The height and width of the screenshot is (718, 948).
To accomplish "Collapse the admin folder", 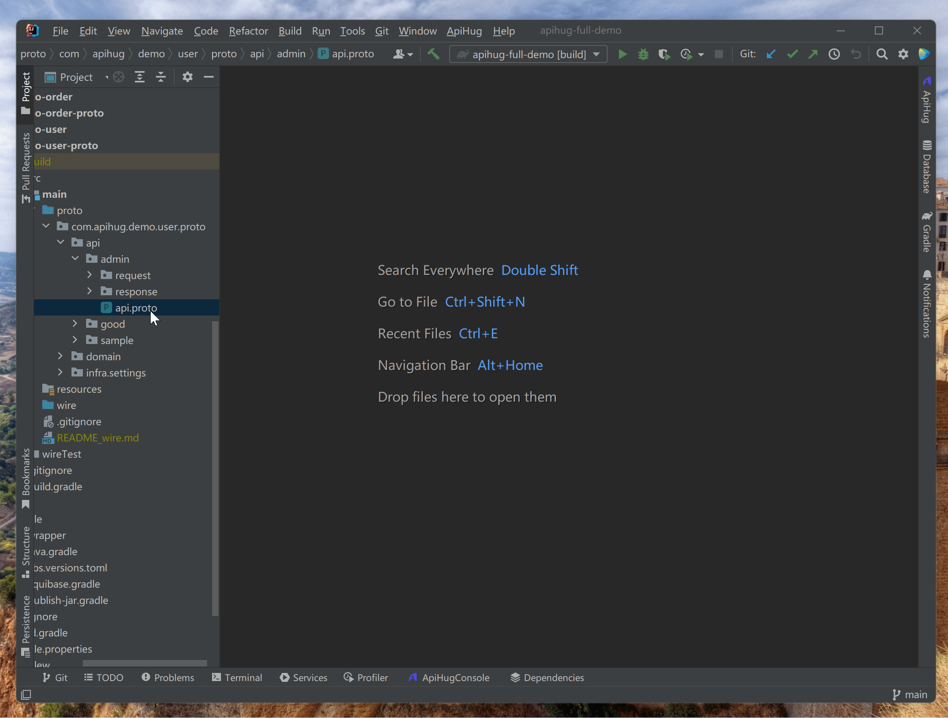I will tap(76, 259).
